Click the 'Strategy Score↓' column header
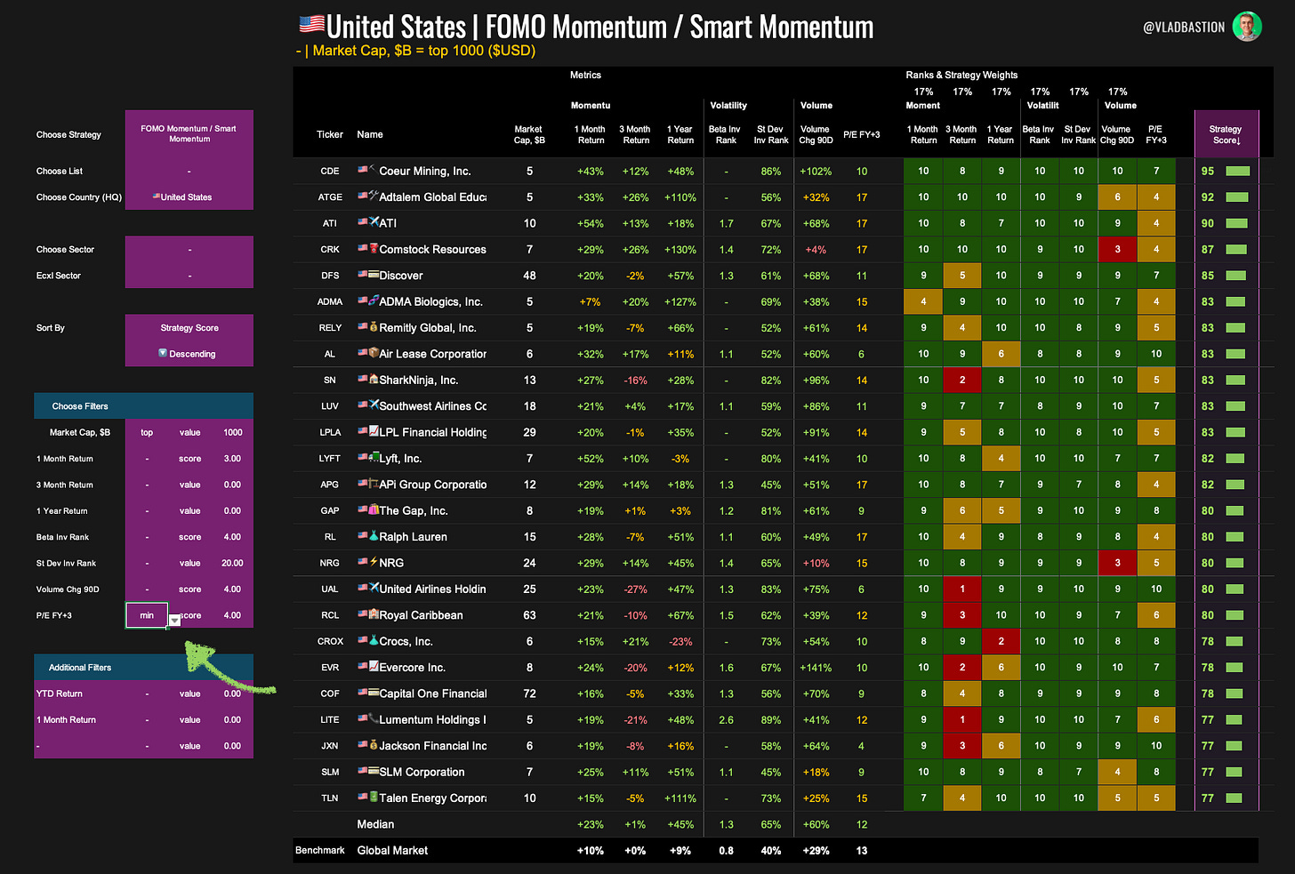The width and height of the screenshot is (1295, 874). (x=1226, y=134)
